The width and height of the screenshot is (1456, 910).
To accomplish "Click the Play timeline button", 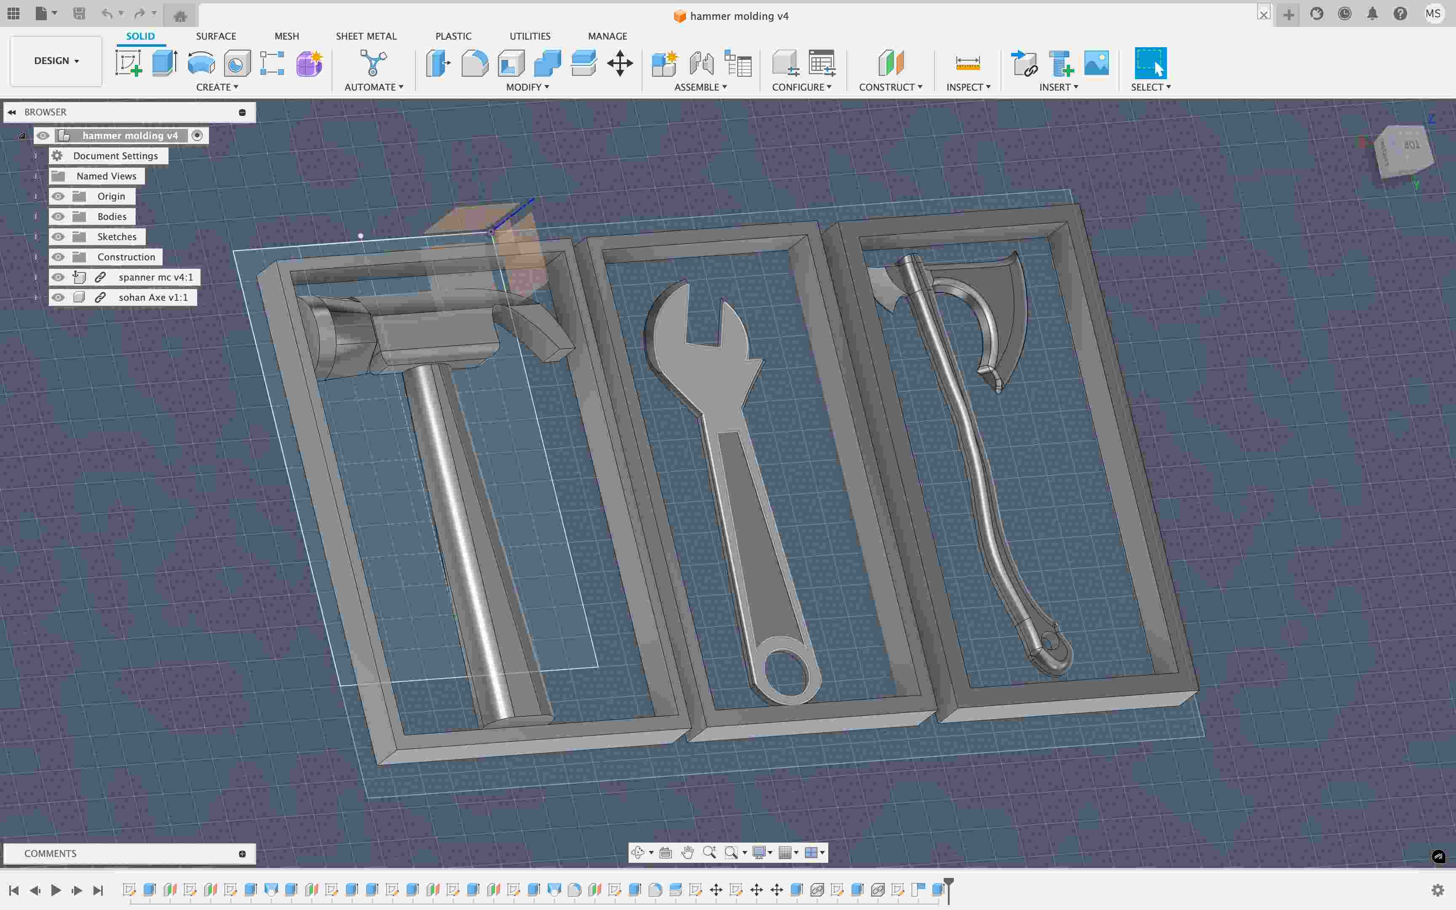I will click(x=56, y=890).
